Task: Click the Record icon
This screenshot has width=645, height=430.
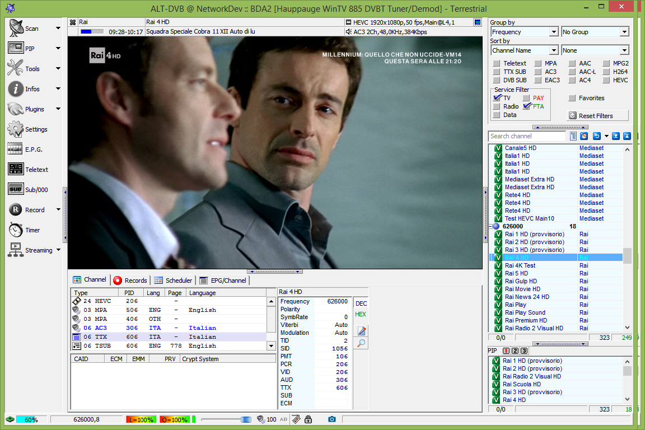Action: pos(16,209)
